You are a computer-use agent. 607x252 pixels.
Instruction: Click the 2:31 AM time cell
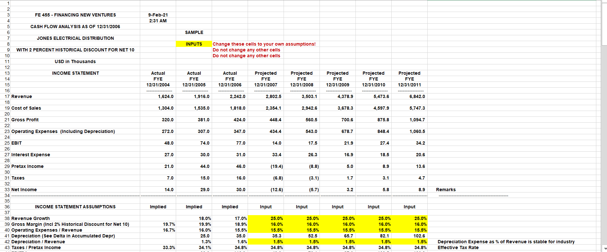[158, 21]
